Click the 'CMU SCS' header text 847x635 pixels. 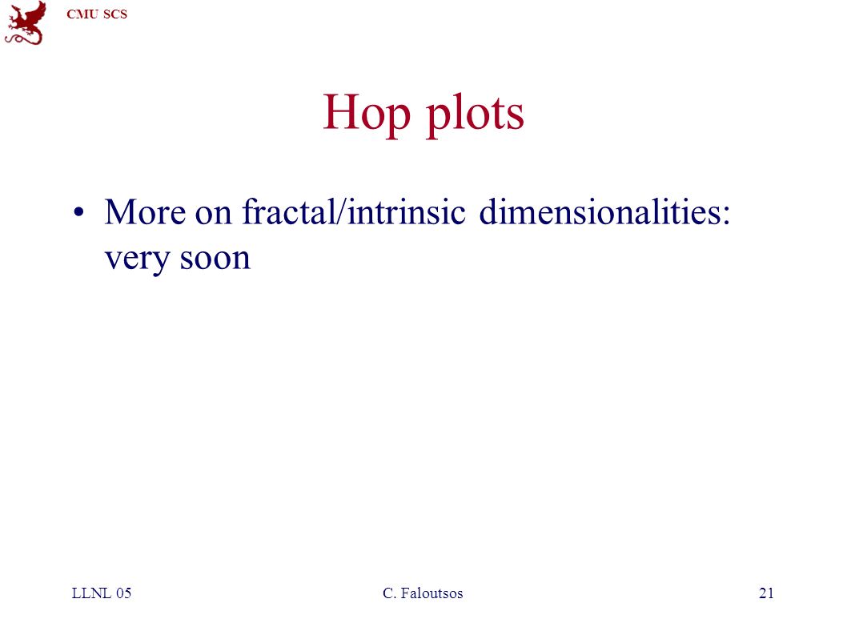97,14
